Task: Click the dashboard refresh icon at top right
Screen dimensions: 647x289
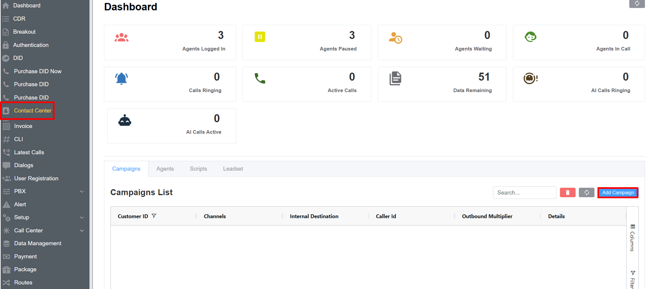Action: click(637, 4)
